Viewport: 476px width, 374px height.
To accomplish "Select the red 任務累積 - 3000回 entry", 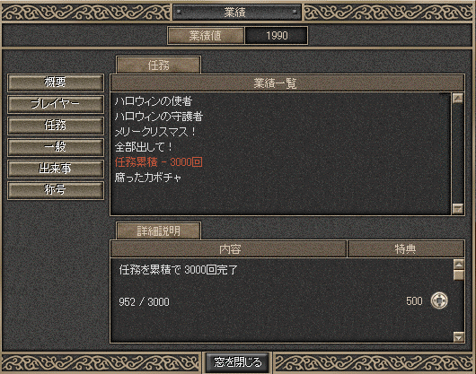I will (x=158, y=161).
